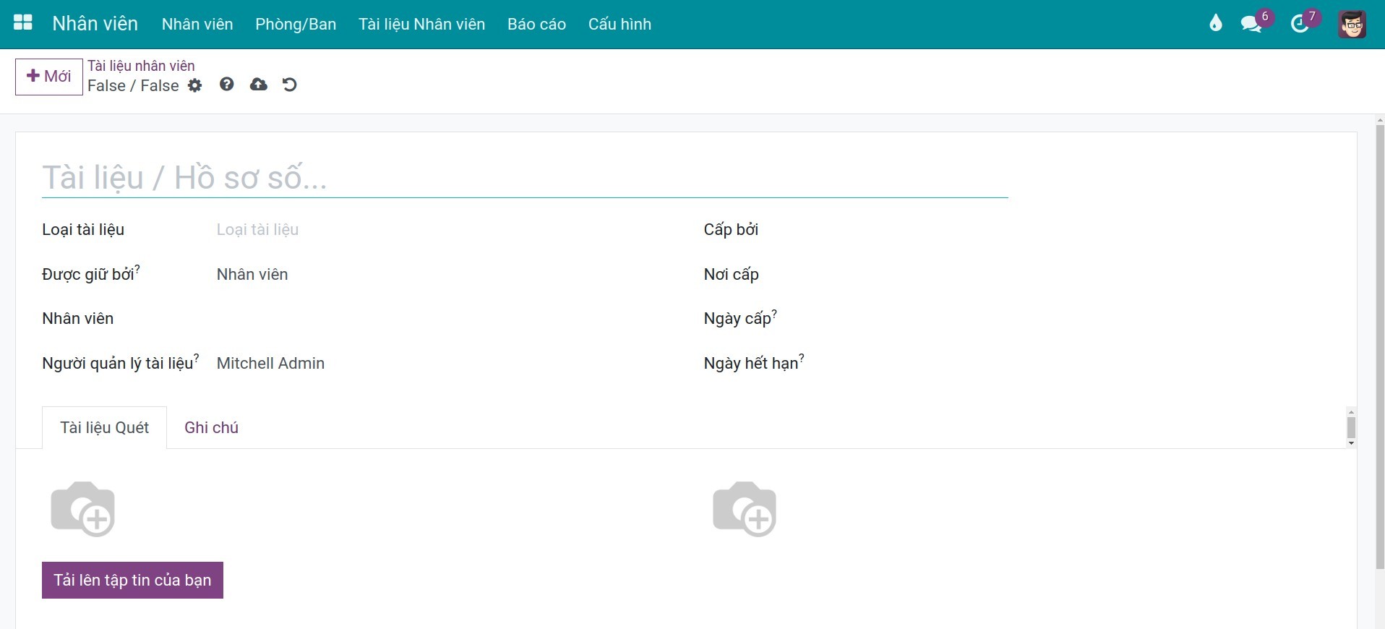
Task: Open the Báo cáo menu
Action: (537, 24)
